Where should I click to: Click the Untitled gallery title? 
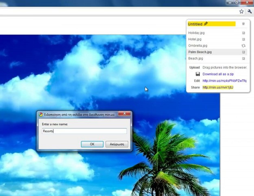pyautogui.click(x=195, y=24)
